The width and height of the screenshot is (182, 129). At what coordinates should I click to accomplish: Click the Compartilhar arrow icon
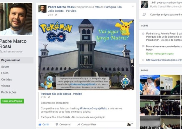[x=79, y=124]
